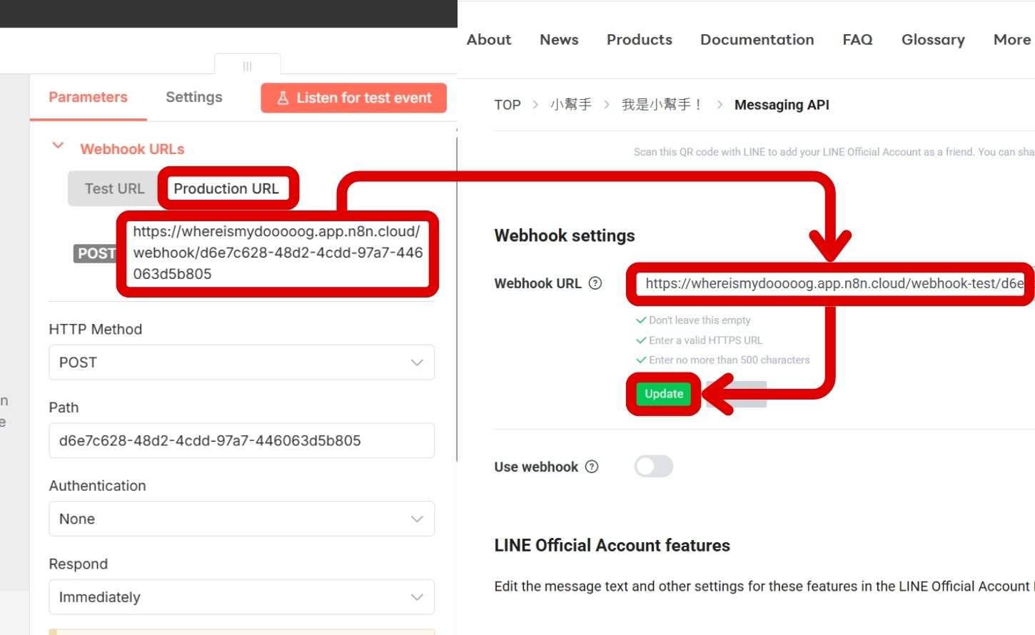Open the Authentication dropdown
1035x635 pixels.
pyautogui.click(x=241, y=519)
